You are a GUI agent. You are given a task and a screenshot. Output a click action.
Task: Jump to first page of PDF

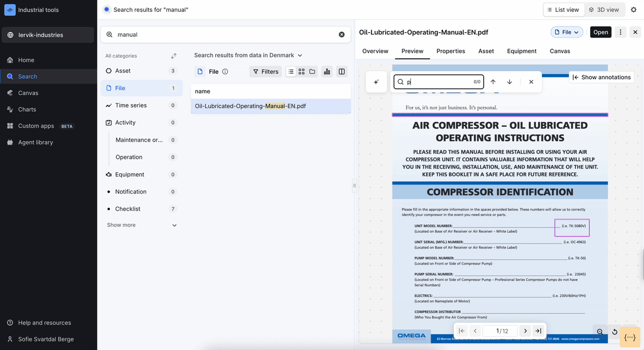click(462, 331)
